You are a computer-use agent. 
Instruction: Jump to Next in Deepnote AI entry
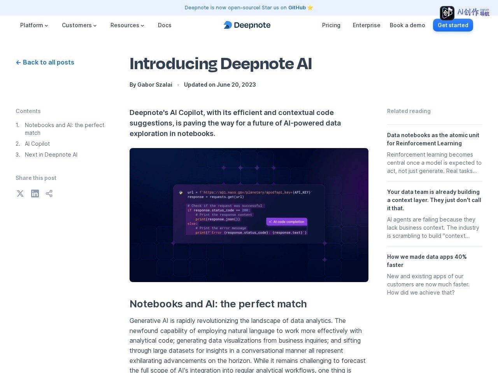click(x=51, y=155)
